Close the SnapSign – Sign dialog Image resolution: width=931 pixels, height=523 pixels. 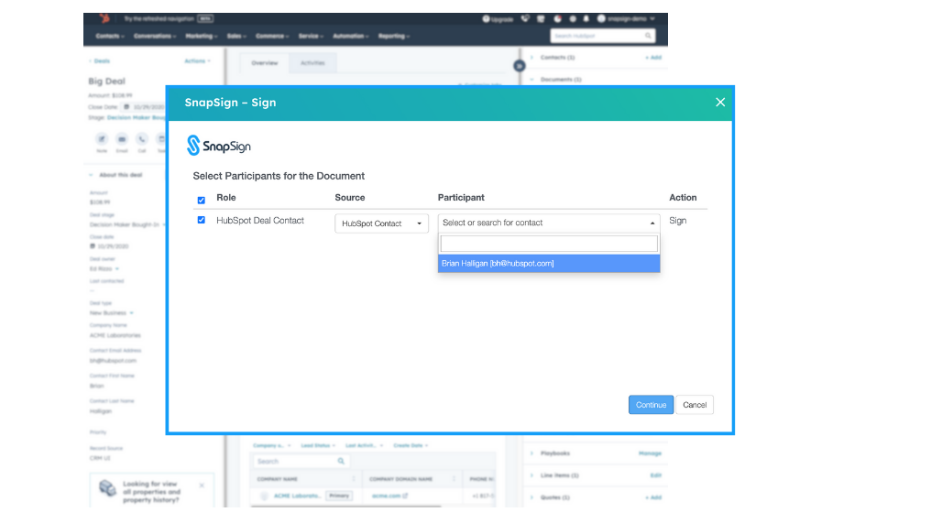720,102
